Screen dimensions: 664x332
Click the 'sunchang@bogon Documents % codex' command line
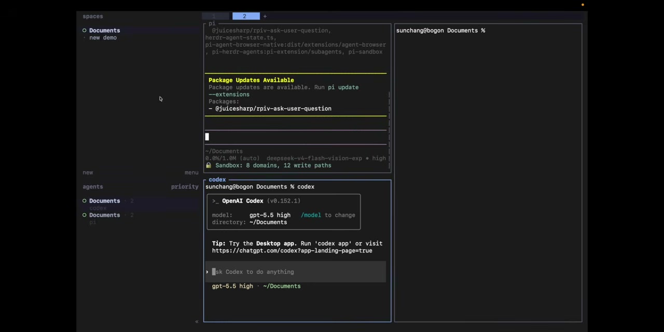click(x=260, y=187)
